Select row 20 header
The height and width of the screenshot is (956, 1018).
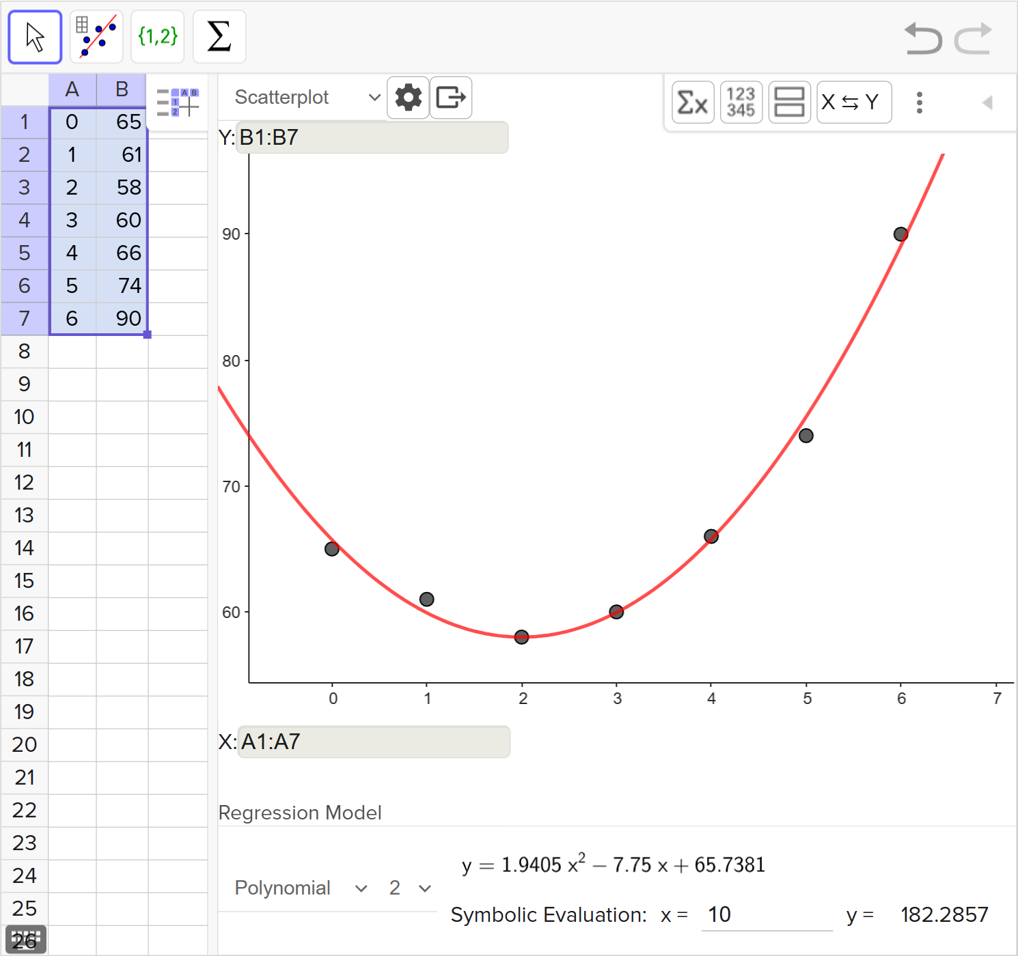(25, 745)
